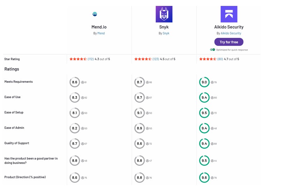Screen dimensions: 300x192
Task: Click the Meets Requirements row label
Action: pos(19,81)
